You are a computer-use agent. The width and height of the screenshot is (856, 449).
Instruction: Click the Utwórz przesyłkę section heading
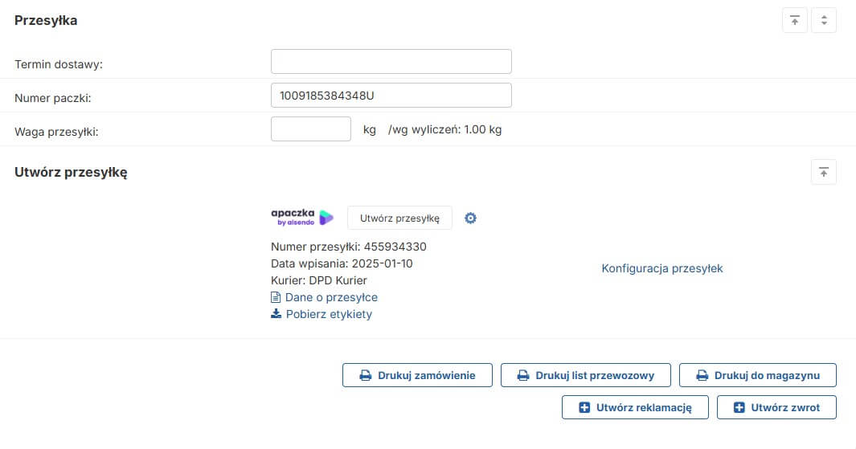(x=71, y=172)
